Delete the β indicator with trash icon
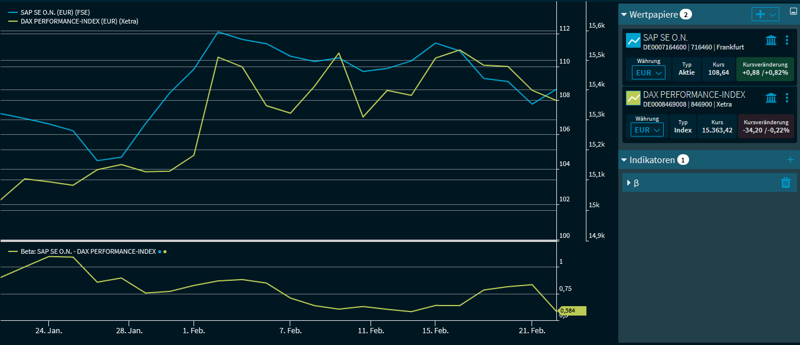Image resolution: width=800 pixels, height=345 pixels. (785, 183)
